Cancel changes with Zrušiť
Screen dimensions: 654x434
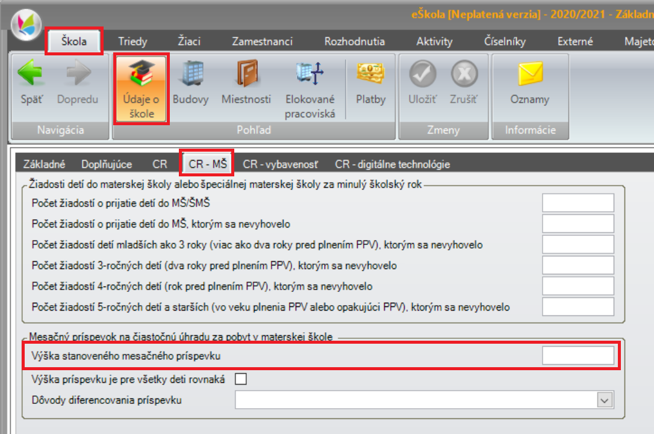click(x=464, y=82)
